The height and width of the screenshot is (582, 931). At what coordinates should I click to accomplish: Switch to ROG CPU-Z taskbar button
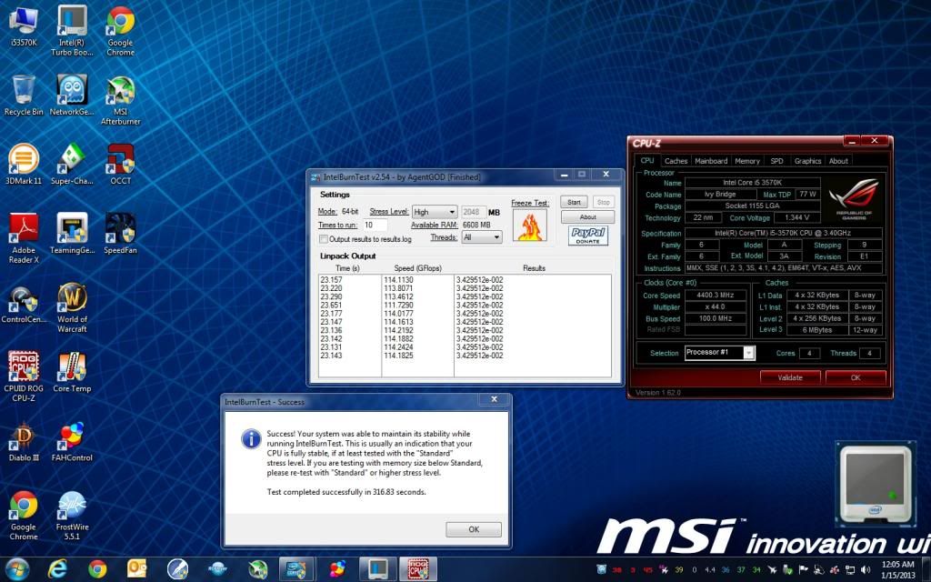click(418, 569)
